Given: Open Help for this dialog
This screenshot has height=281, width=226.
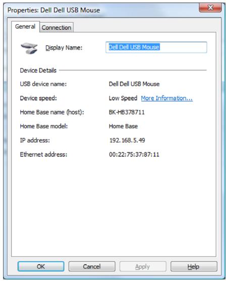Looking at the screenshot, I should pyautogui.click(x=194, y=266).
